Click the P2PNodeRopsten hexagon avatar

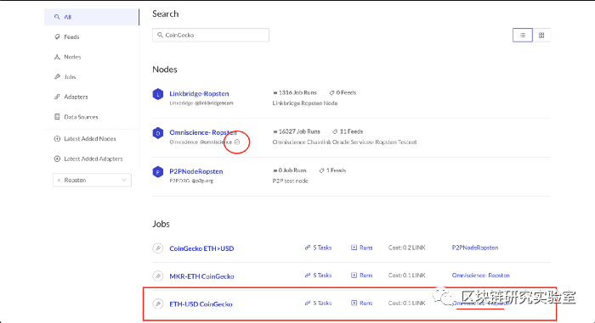pos(158,172)
